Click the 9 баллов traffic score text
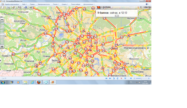This screenshot has width=187, height=108. (103, 13)
